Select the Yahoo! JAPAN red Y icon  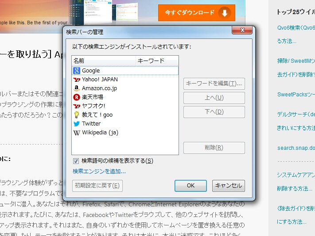point(77,80)
